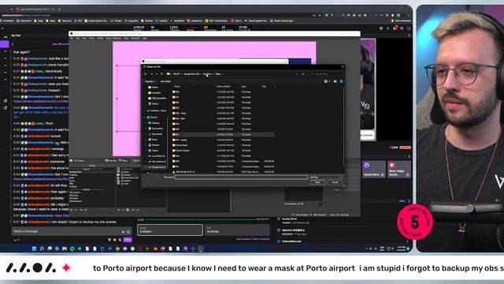Click Cancel in file dialog
This screenshot has height=284, width=504.
pyautogui.click(x=335, y=182)
